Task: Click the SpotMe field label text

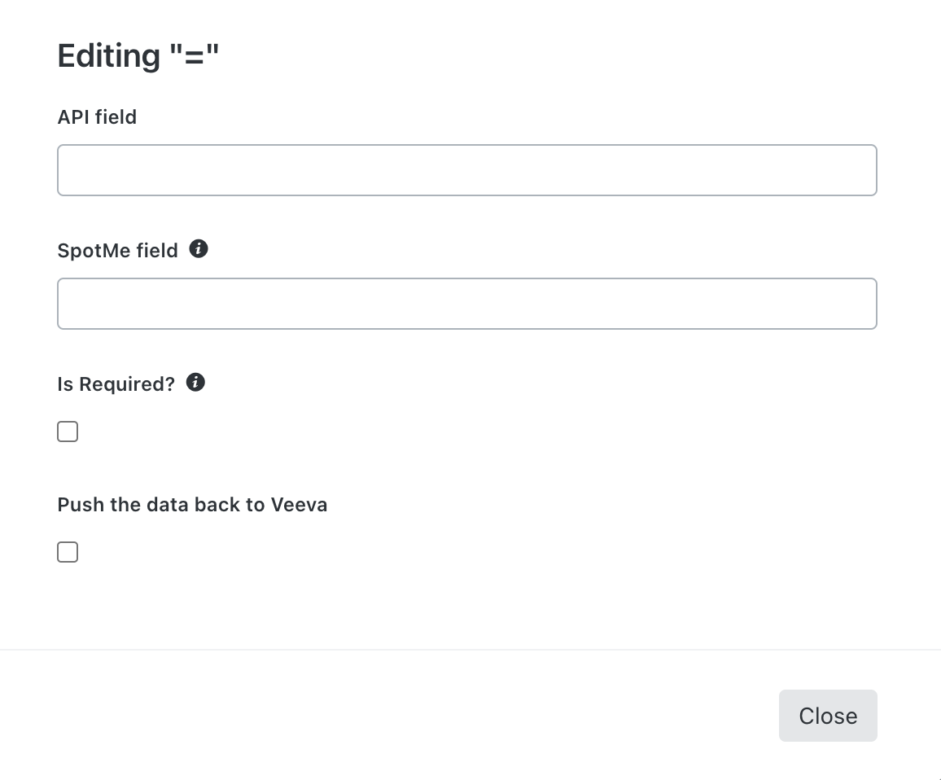Action: coord(117,251)
